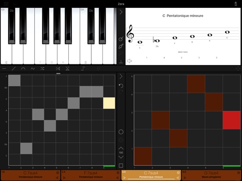Screen dimensions: 242x181
Task: Tap the faded diagonal line icon beside the keyboard
Action: [x=121, y=53]
